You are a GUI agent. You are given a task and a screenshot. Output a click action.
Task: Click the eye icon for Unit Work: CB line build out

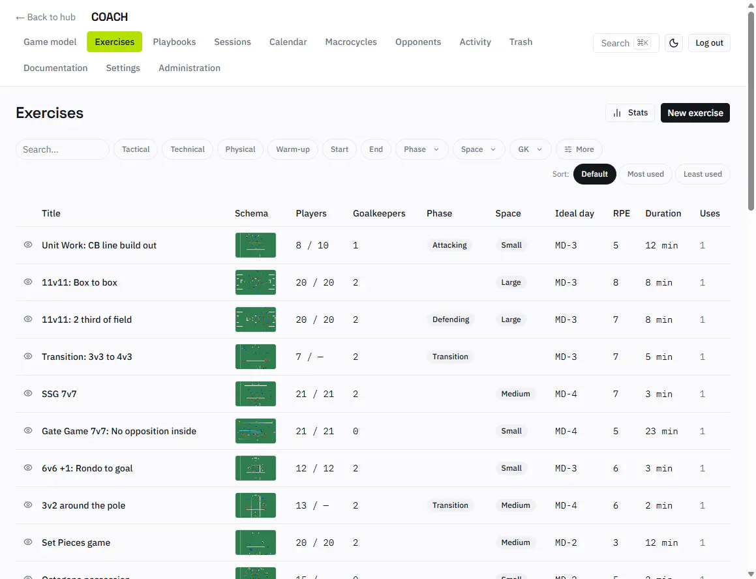tap(28, 245)
